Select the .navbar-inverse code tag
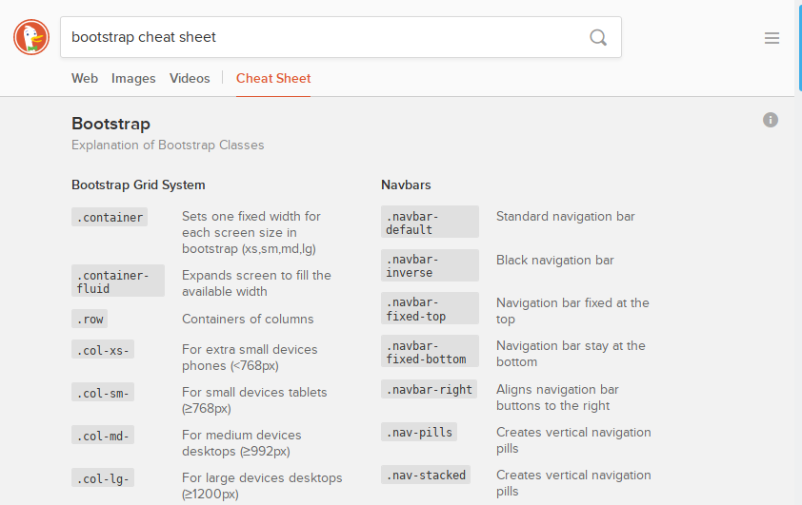Screen dimensions: 802x505 point(430,265)
